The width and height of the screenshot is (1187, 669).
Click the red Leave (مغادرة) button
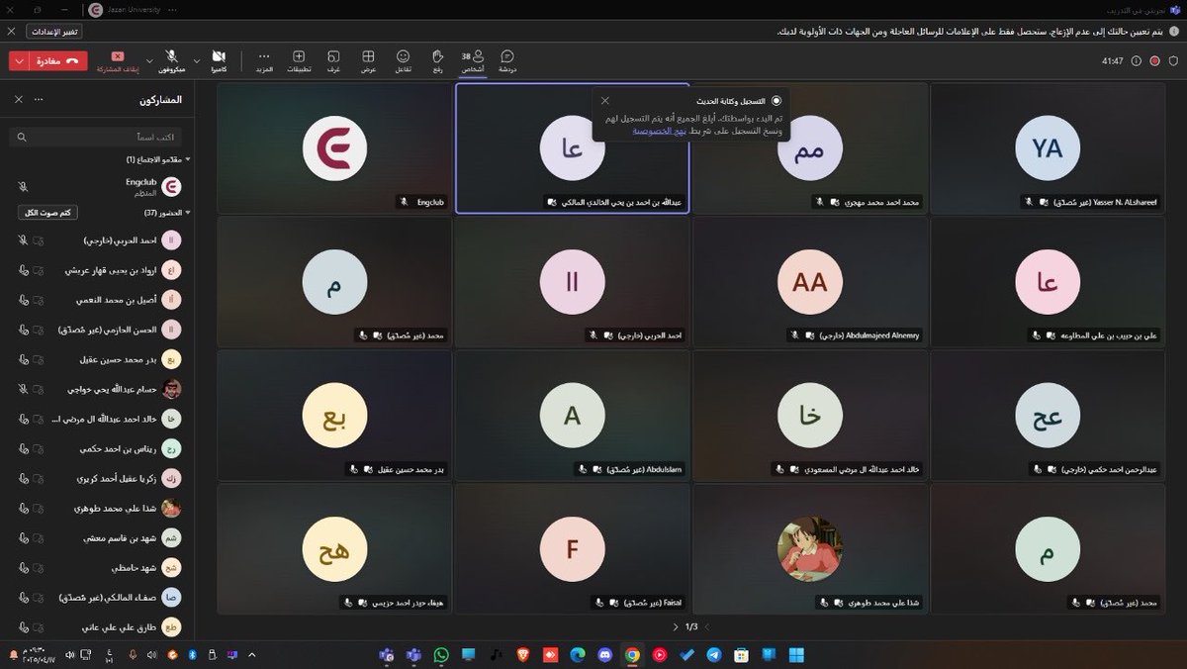[x=60, y=61]
